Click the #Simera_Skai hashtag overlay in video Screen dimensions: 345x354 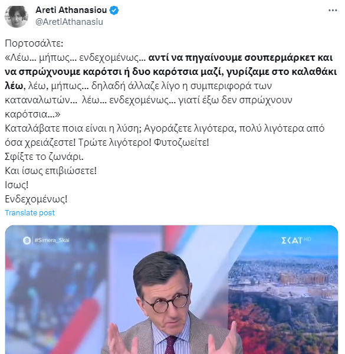pyautogui.click(x=52, y=240)
